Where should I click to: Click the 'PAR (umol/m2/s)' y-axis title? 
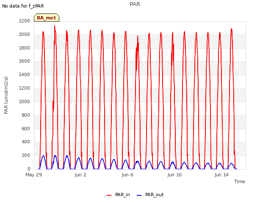pos(6,95)
